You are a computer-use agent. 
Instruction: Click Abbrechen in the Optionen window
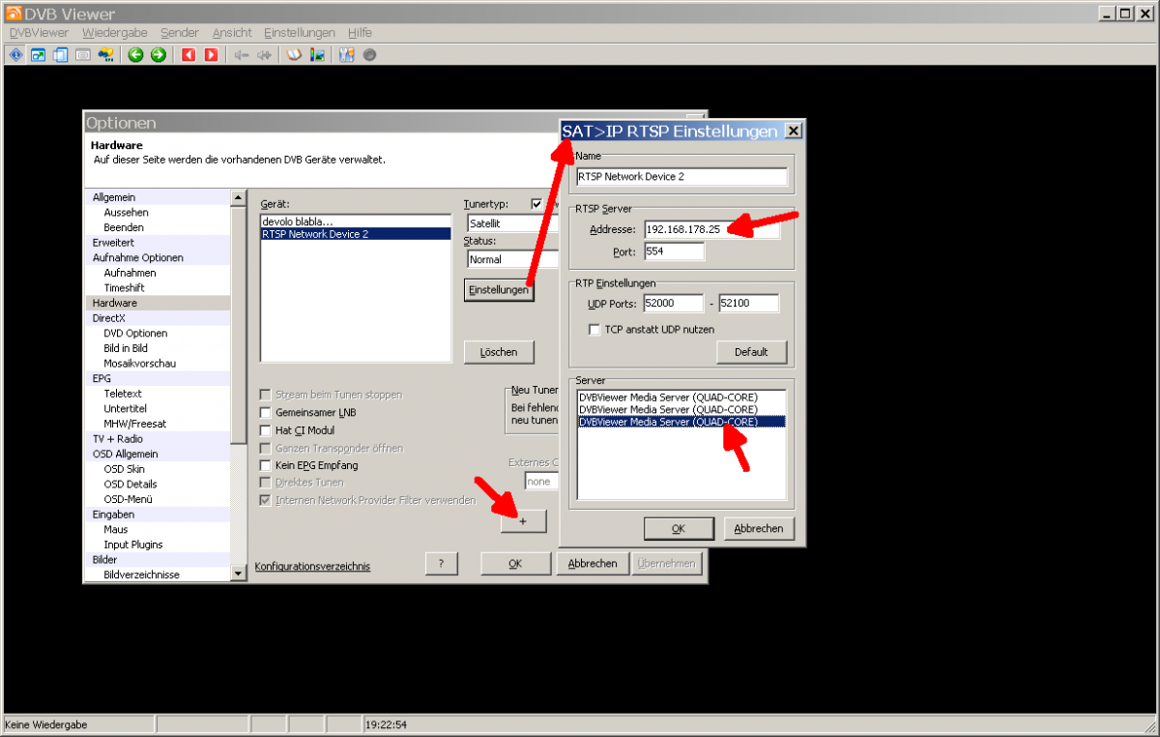pos(592,564)
